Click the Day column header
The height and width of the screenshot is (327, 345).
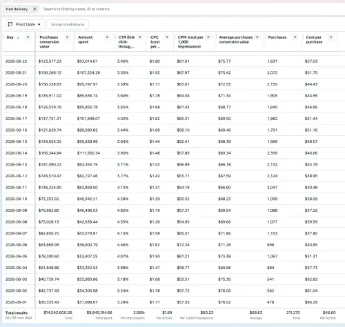click(10, 37)
